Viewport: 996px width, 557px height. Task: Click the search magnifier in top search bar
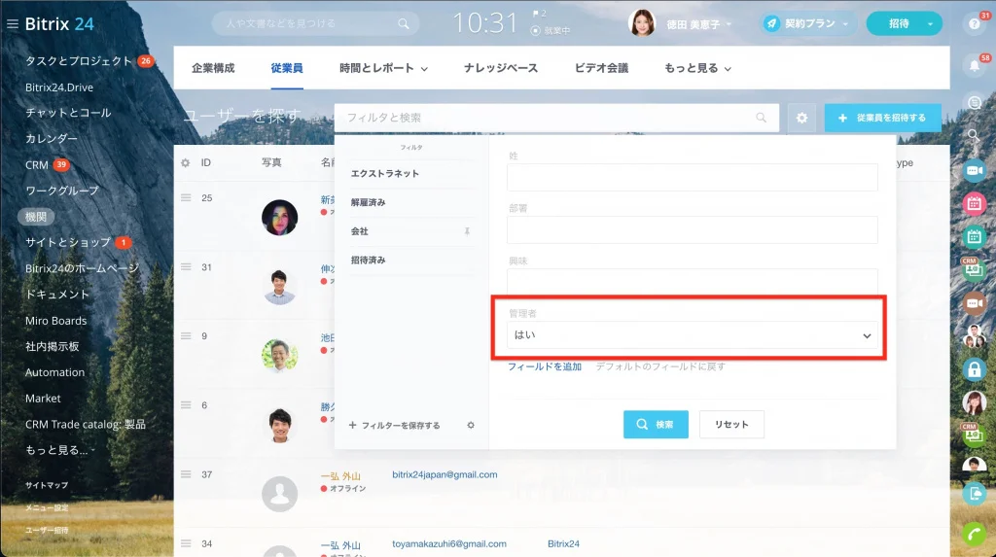pos(404,23)
